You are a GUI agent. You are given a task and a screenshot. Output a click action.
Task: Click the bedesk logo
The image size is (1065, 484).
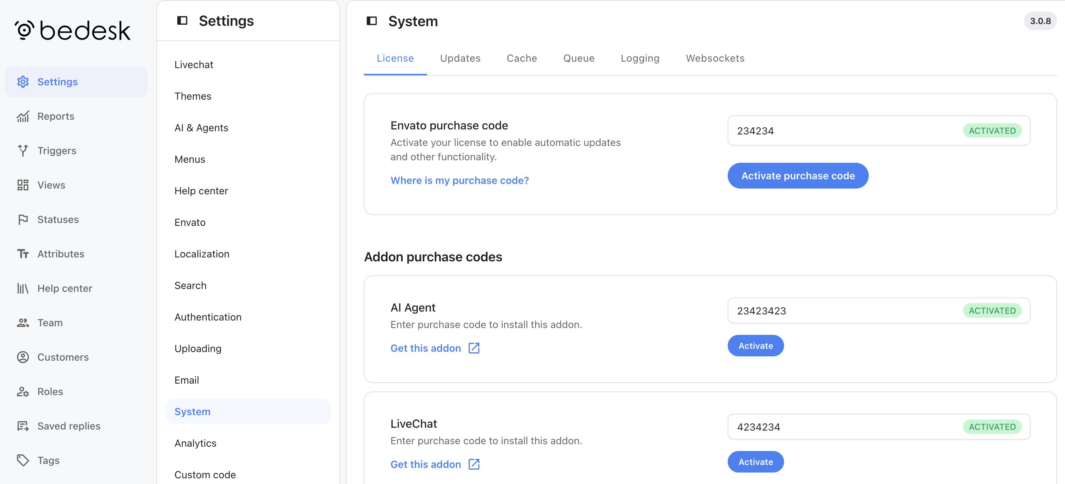click(x=73, y=30)
